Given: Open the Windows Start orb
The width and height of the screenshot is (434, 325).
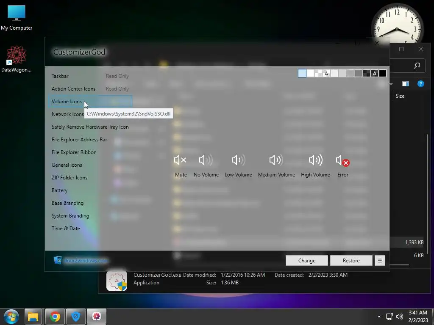Looking at the screenshot, I should click(11, 317).
